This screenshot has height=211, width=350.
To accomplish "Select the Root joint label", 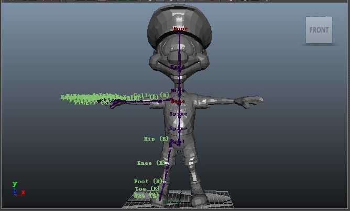I will coord(178,142).
